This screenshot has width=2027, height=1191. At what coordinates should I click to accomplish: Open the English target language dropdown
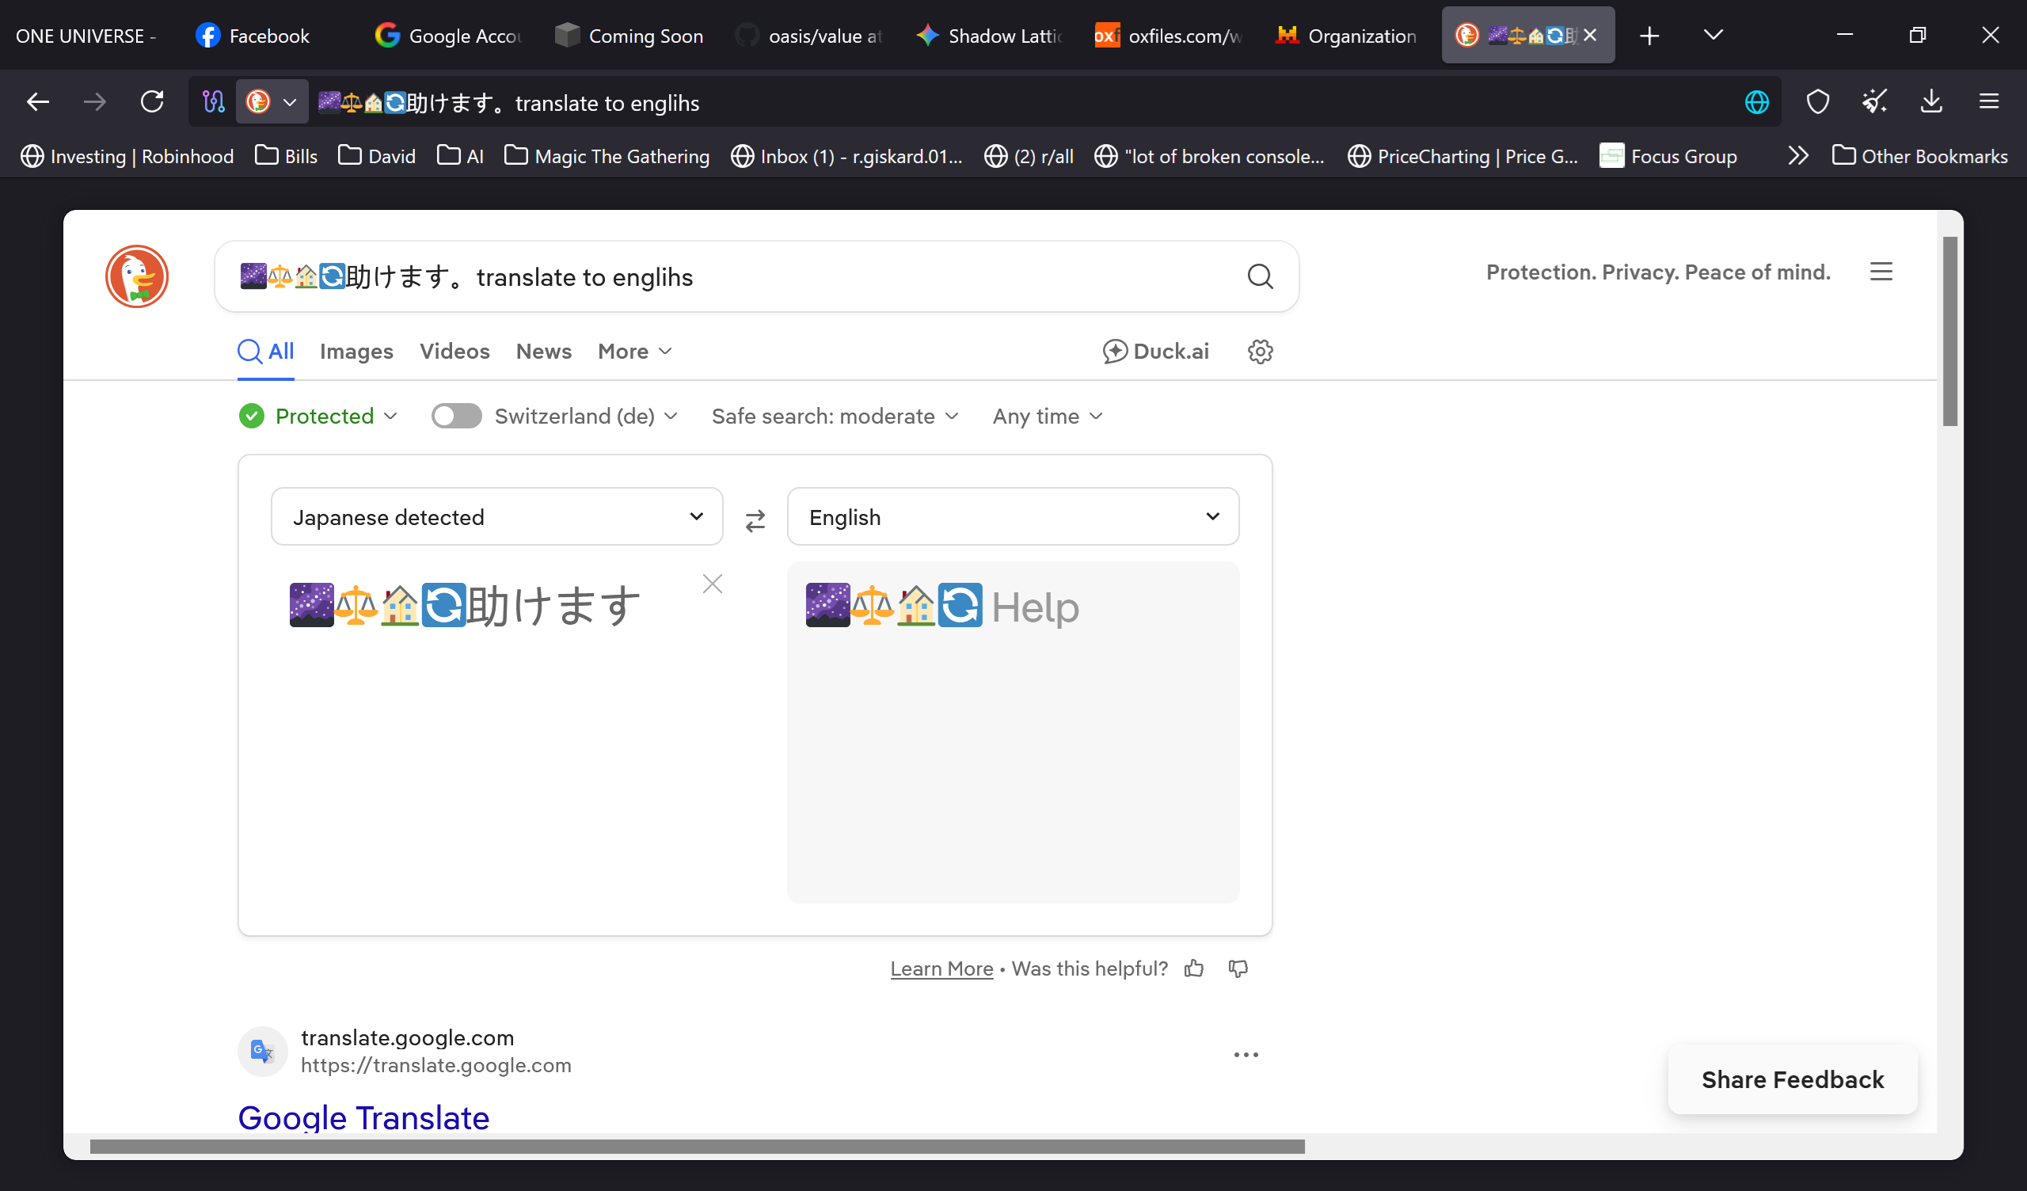coord(1013,516)
